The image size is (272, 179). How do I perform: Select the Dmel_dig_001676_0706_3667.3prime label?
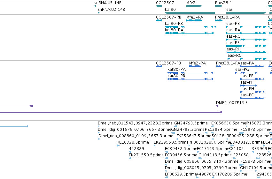coord(135,130)
